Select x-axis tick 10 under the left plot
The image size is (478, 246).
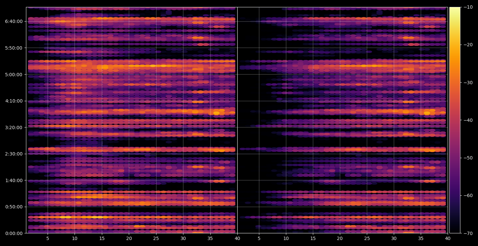click(75, 239)
